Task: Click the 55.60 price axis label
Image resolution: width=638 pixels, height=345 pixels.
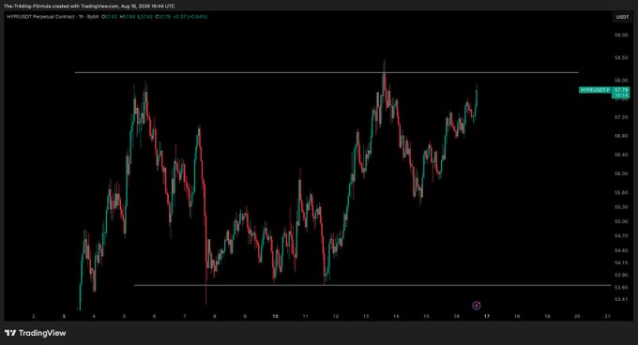Action: (621, 192)
